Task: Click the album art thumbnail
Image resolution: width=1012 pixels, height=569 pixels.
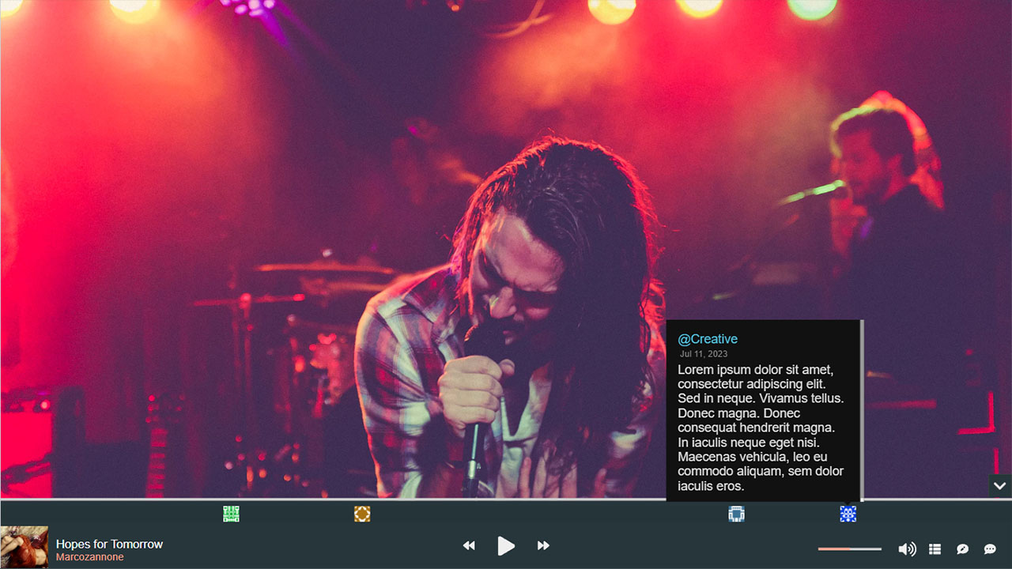Action: [x=25, y=545]
